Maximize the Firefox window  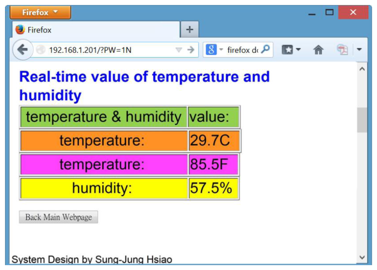pyautogui.click(x=330, y=12)
